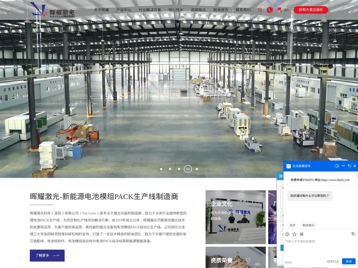Click 结束对话 to end the chat
Screen dimensions: 358x268
coord(333,262)
